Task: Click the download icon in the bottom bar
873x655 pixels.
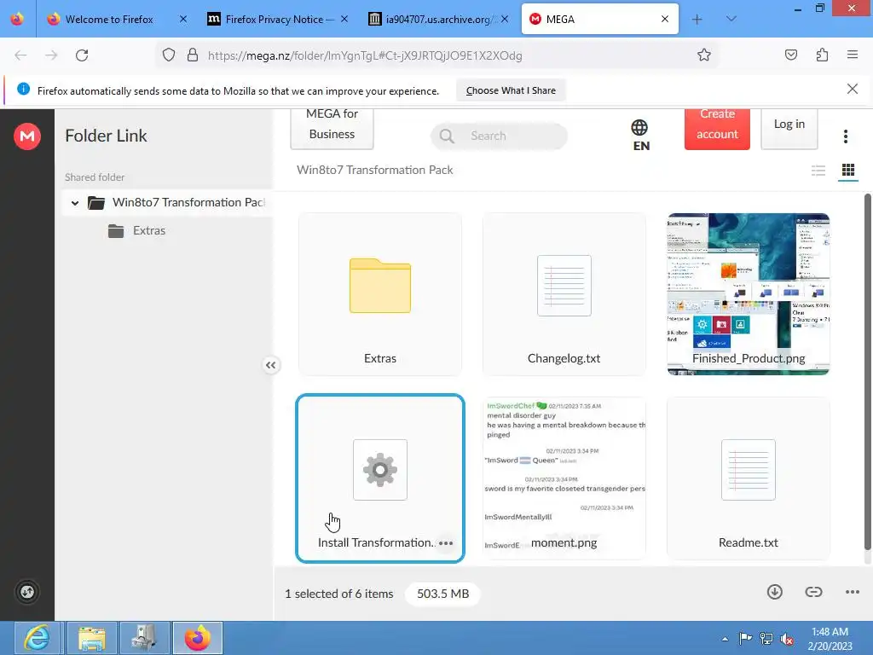Action: [x=774, y=592]
